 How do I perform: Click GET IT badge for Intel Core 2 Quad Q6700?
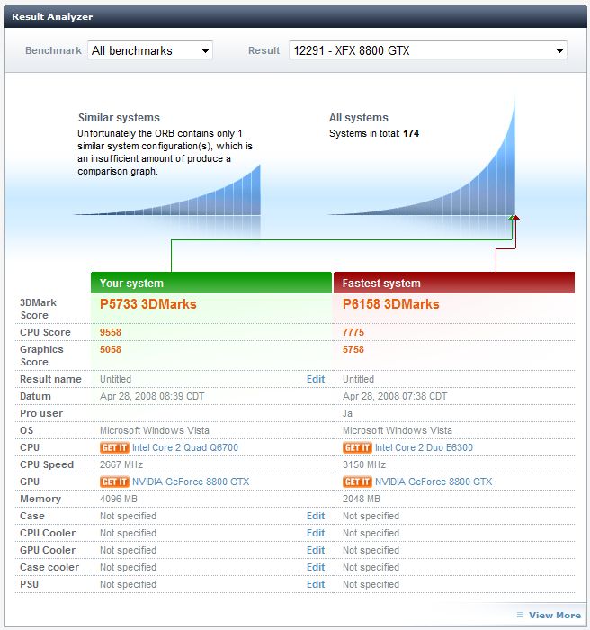click(114, 447)
